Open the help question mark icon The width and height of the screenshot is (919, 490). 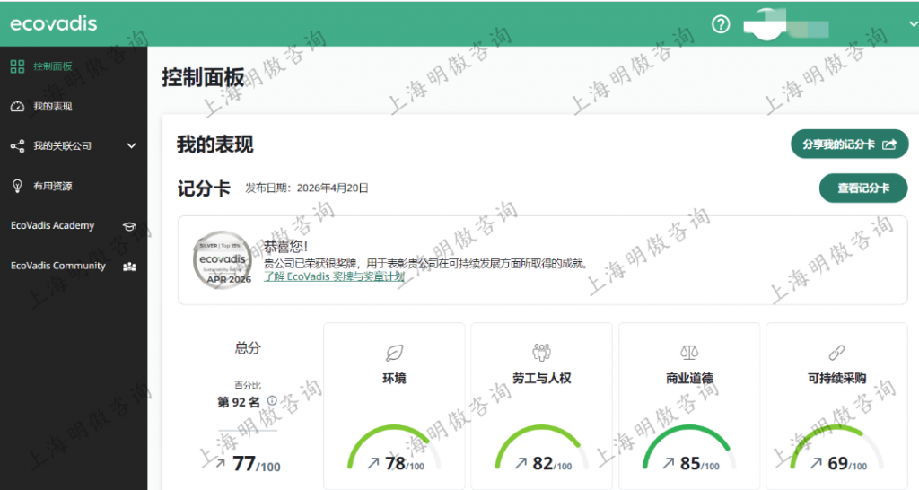(721, 24)
